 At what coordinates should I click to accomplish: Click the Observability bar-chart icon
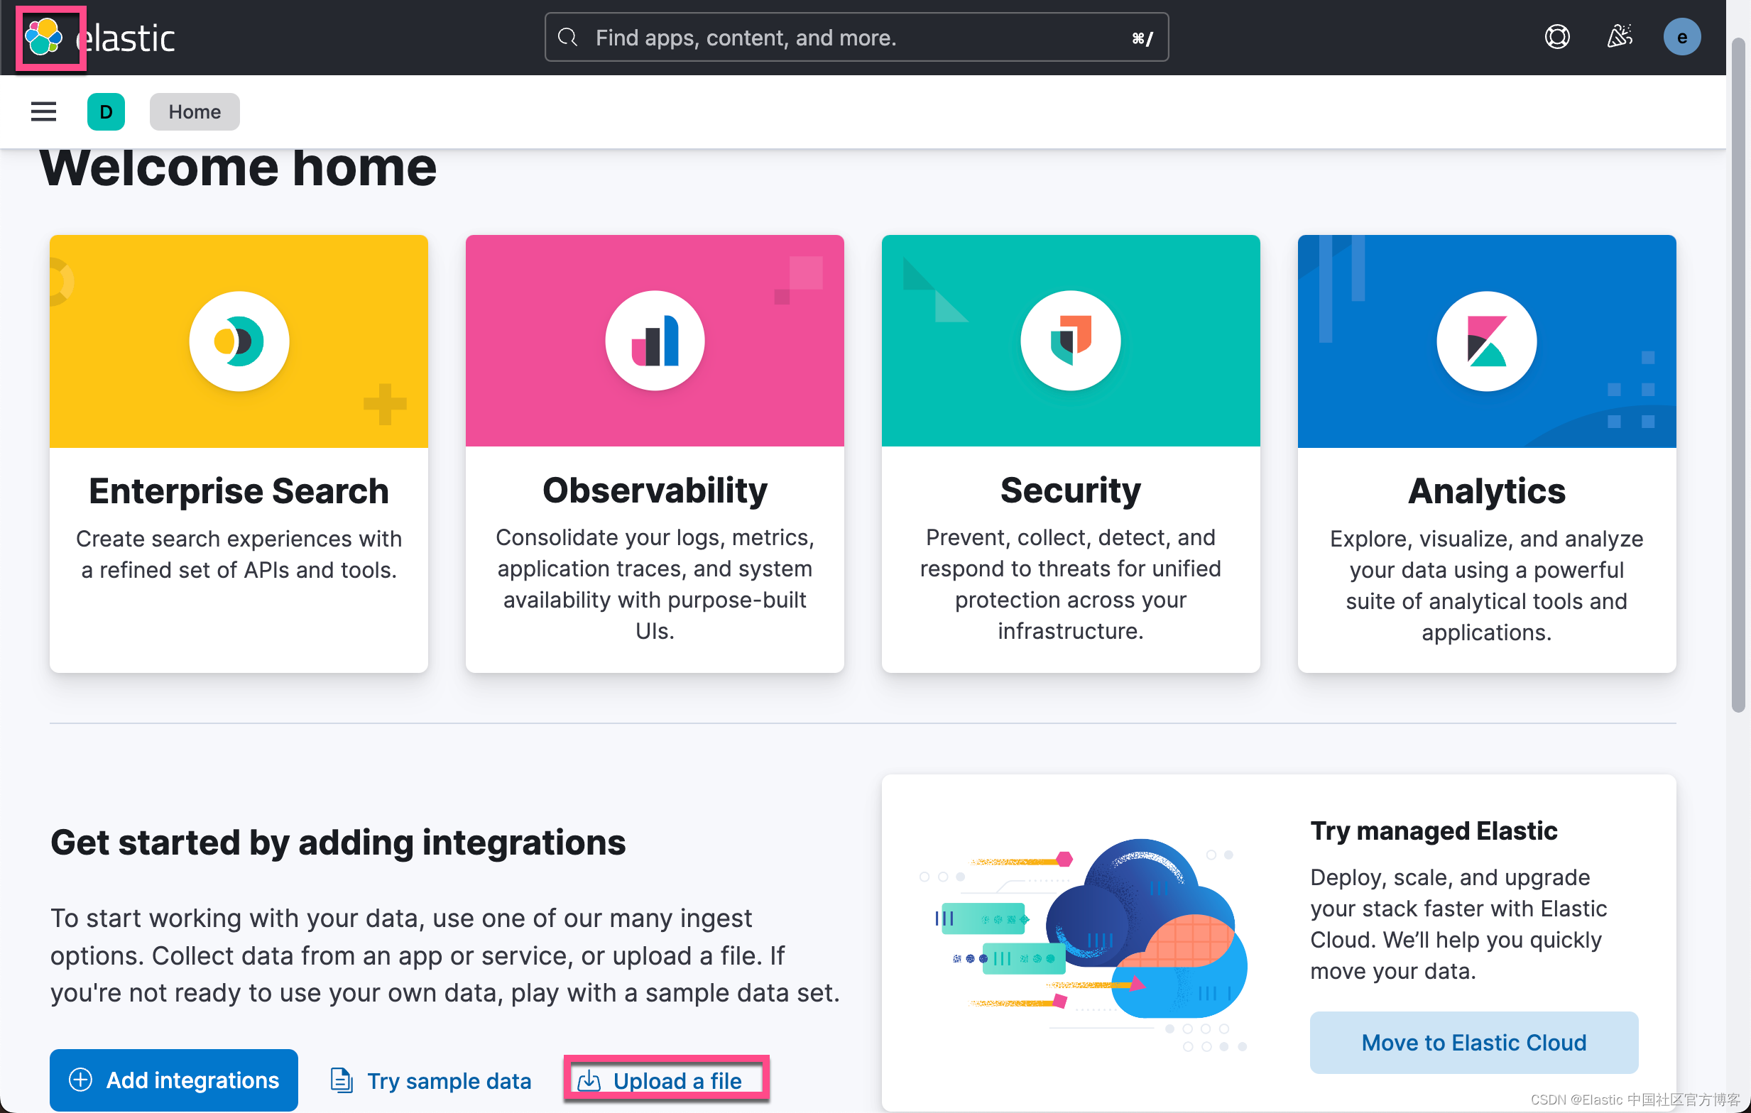point(654,340)
